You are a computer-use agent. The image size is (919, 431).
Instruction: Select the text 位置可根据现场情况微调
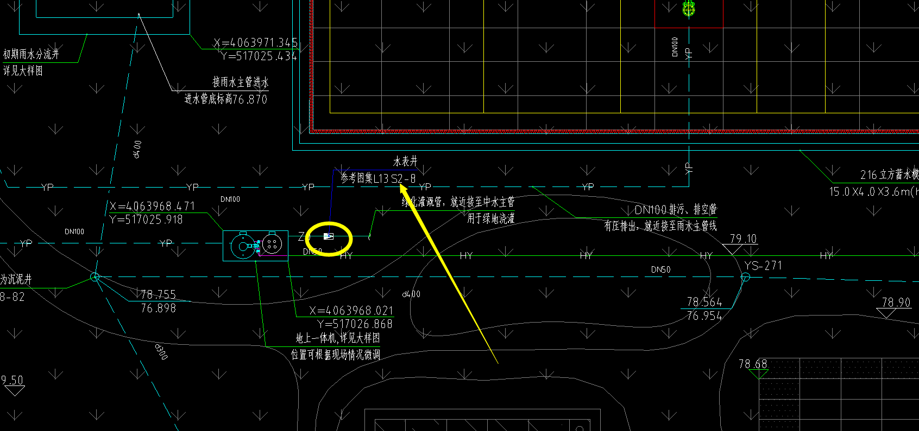coord(336,355)
